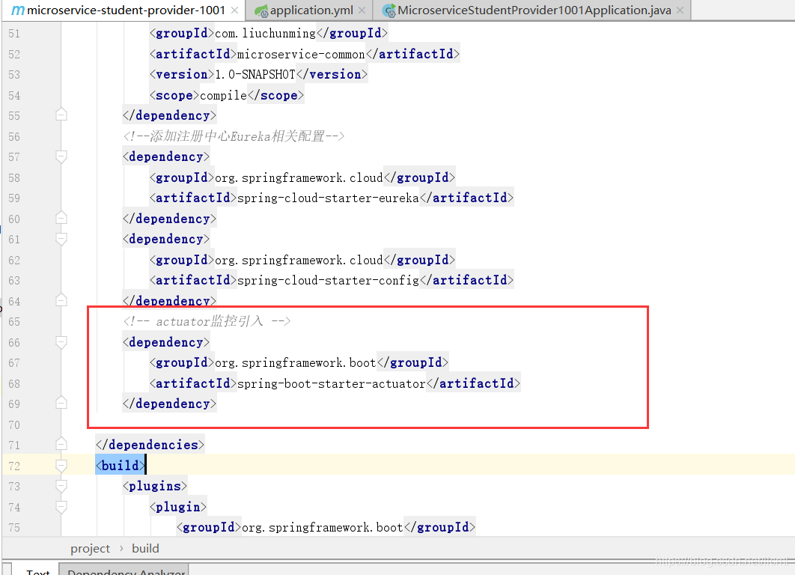Click line number 51 in the gutter
Viewport: 795px width, 575px height.
(x=14, y=34)
